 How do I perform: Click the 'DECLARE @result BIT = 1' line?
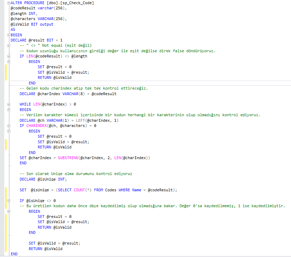click(36, 40)
